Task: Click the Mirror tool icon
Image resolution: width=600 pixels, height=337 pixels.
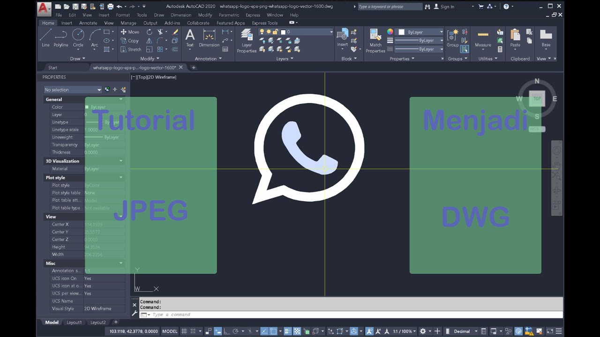Action: click(149, 41)
